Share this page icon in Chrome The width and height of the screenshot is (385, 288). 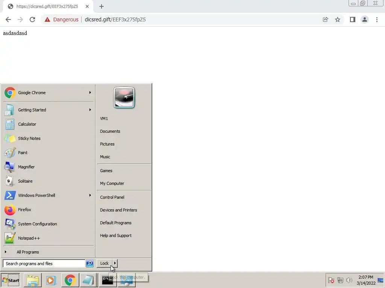326,19
